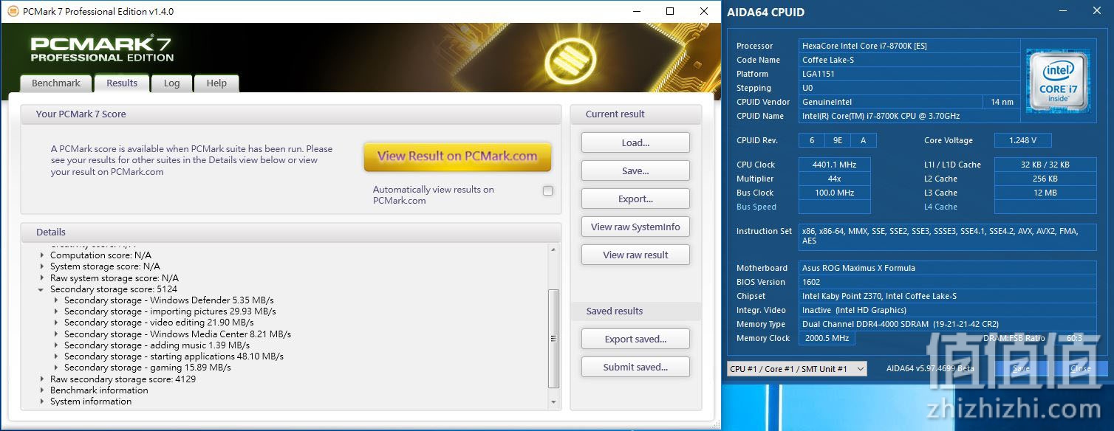Viewport: 1114px width, 431px height.
Task: Click the L2 Cache value 256 KB
Action: (x=1045, y=179)
